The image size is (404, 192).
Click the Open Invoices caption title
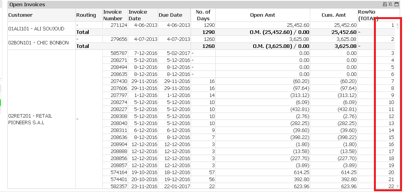pyautogui.click(x=27, y=5)
